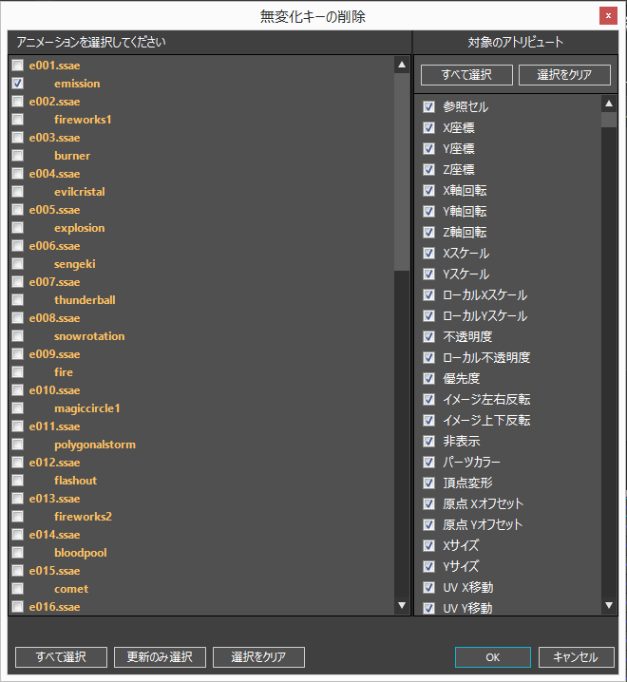627x682 pixels.
Task: Uncheck the 非表示 attribute
Action: coord(429,441)
